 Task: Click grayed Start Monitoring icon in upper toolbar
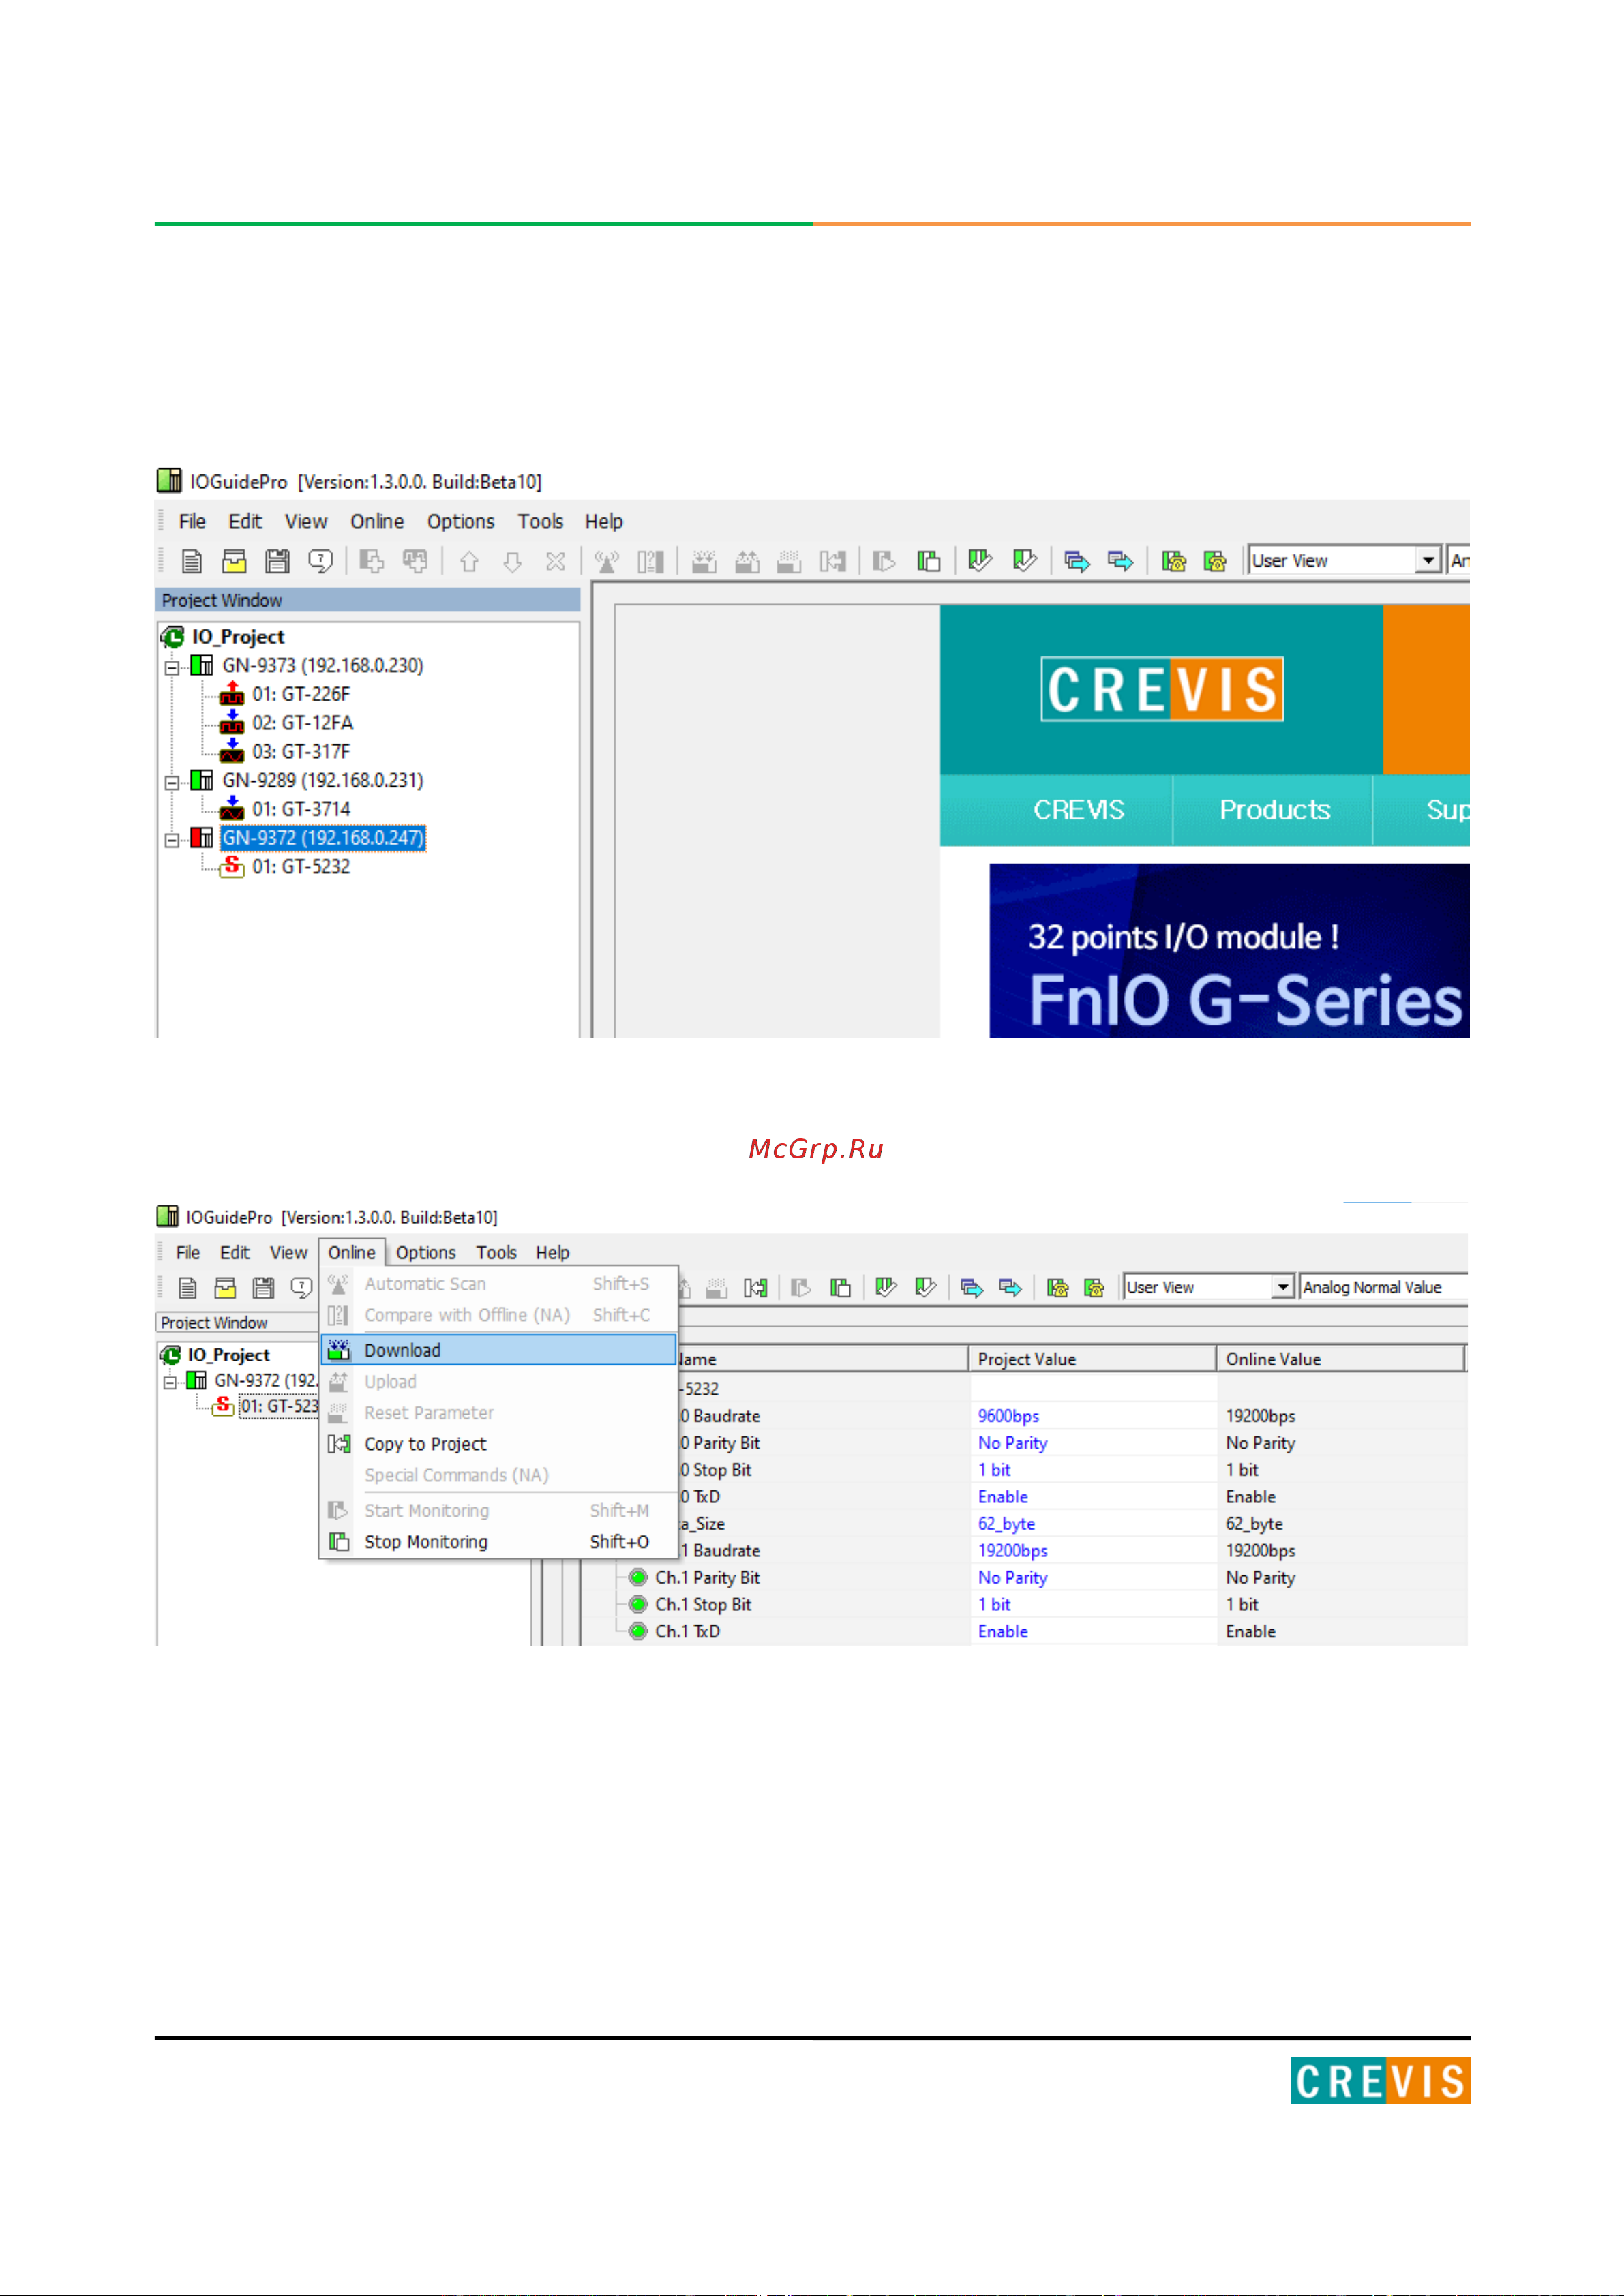point(884,562)
